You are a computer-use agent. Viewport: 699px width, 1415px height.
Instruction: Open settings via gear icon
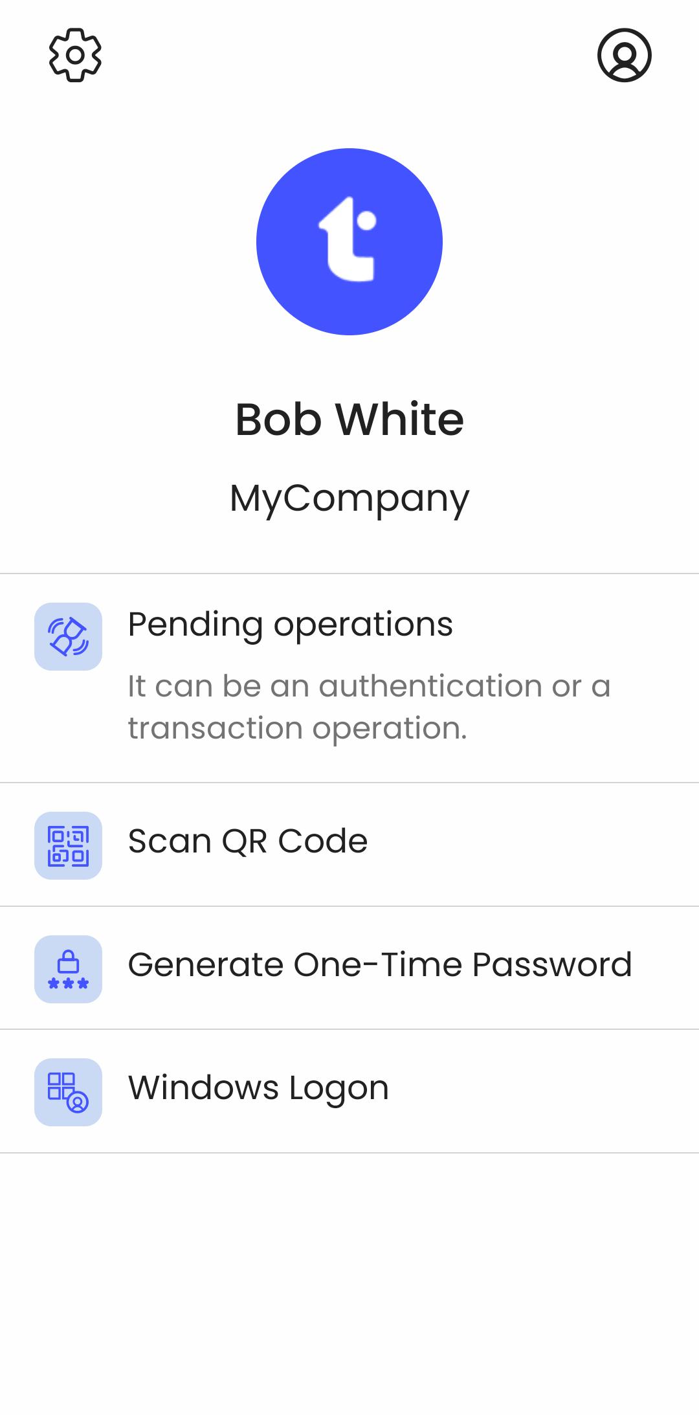click(x=75, y=55)
